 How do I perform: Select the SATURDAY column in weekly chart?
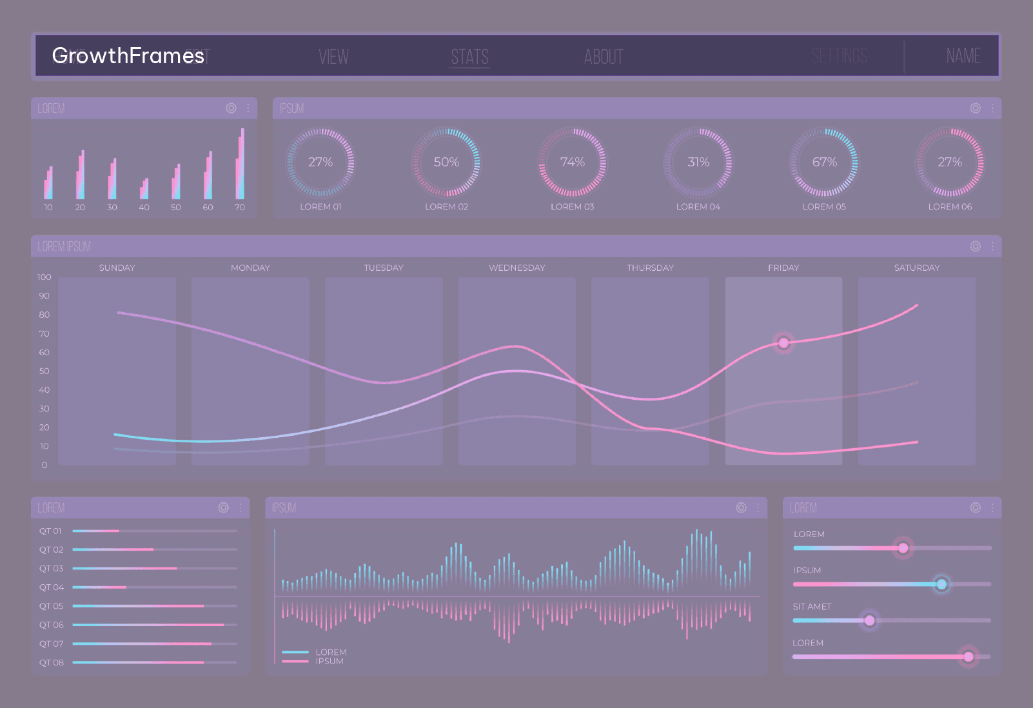[x=917, y=371]
